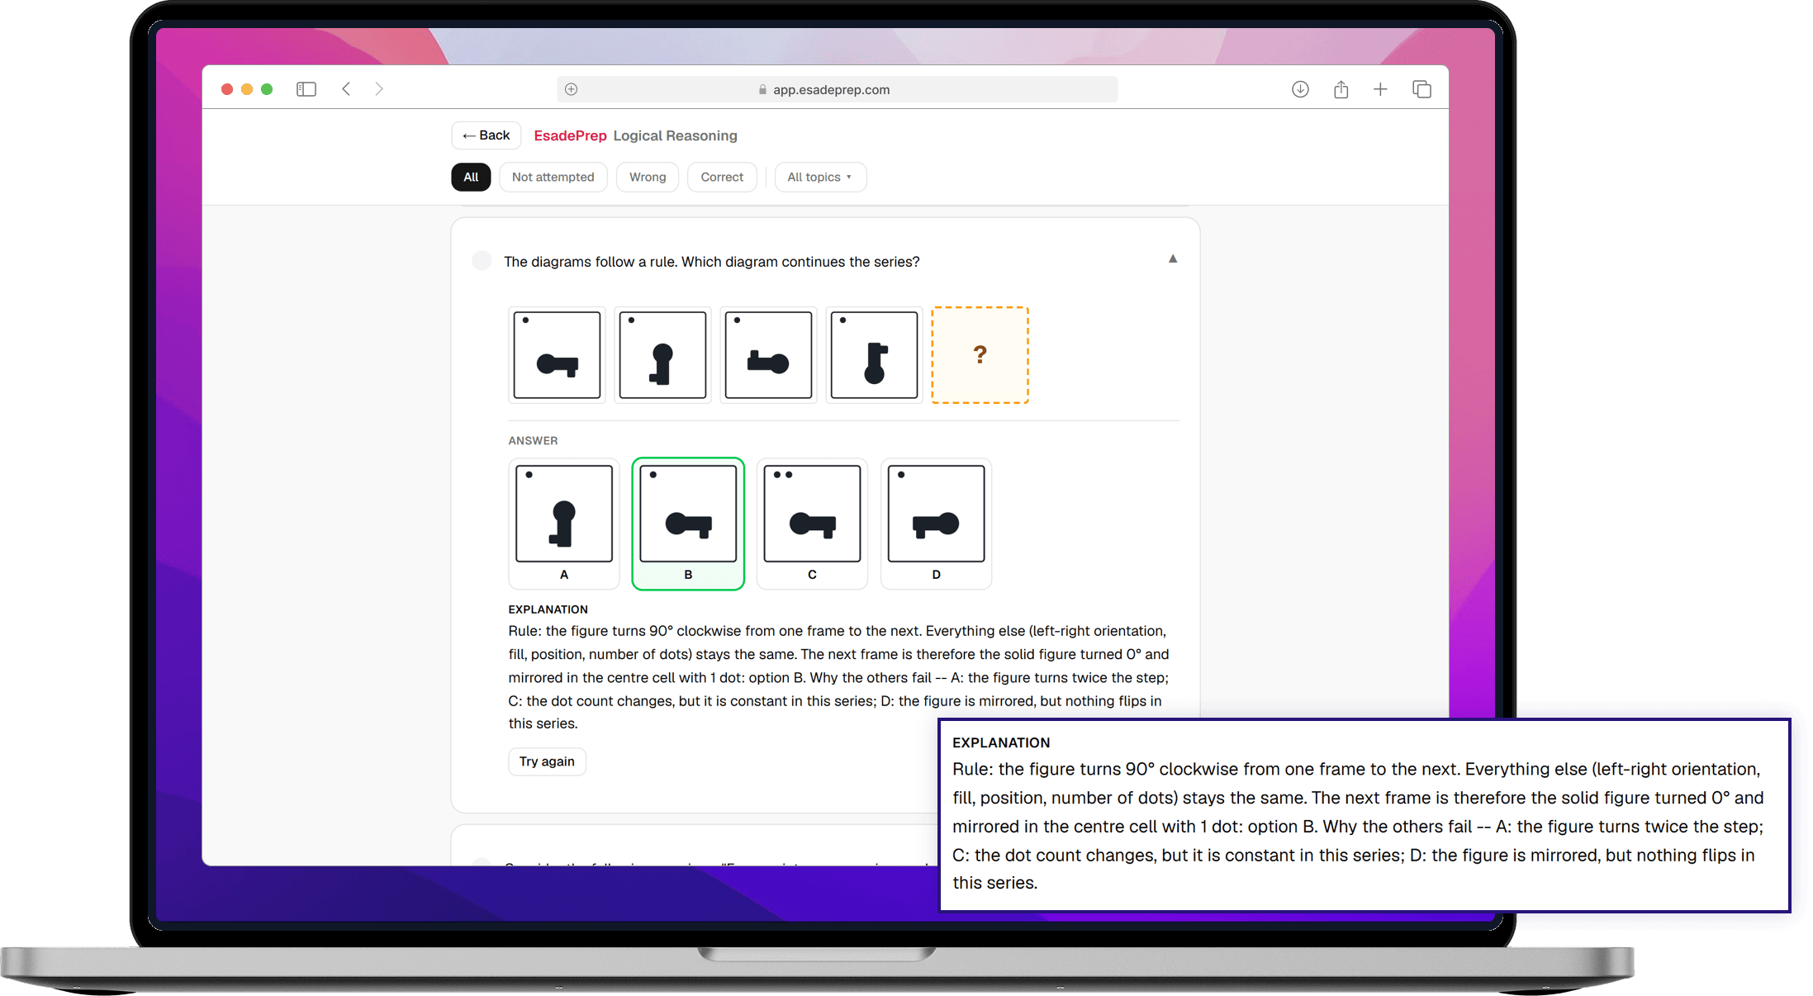Choose answer option B
The image size is (1813, 996).
point(688,524)
